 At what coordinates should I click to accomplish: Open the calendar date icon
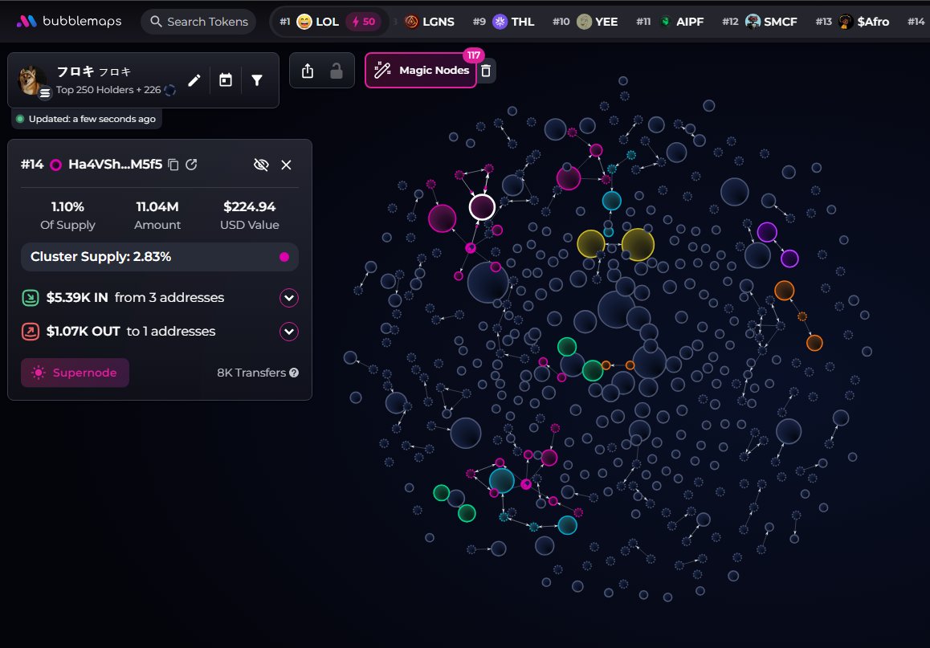click(x=226, y=80)
